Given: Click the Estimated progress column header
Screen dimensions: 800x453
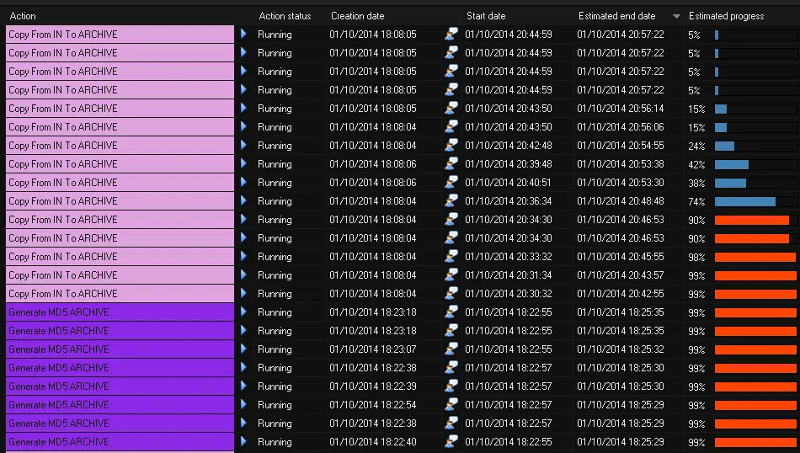Looking at the screenshot, I should (x=726, y=16).
